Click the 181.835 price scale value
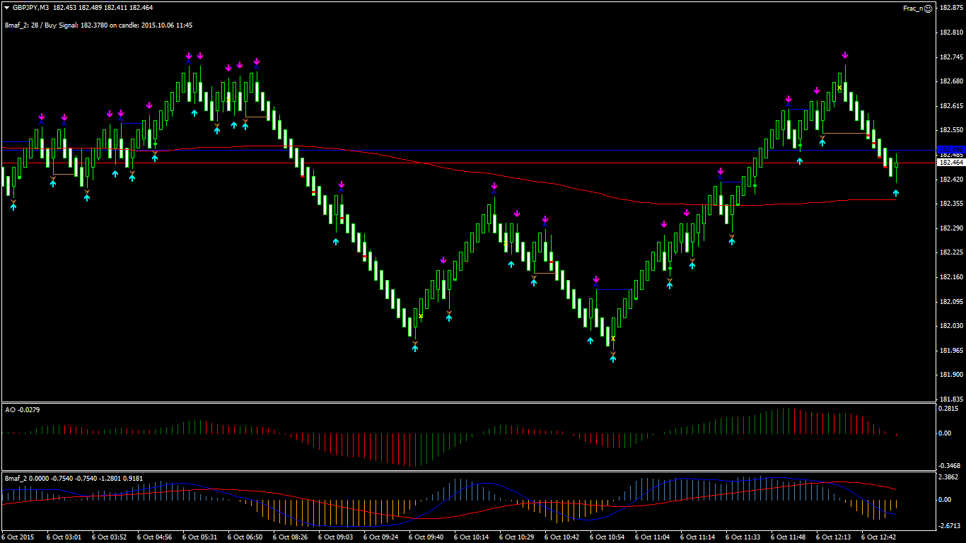Viewport: 966px width, 543px height. [951, 399]
